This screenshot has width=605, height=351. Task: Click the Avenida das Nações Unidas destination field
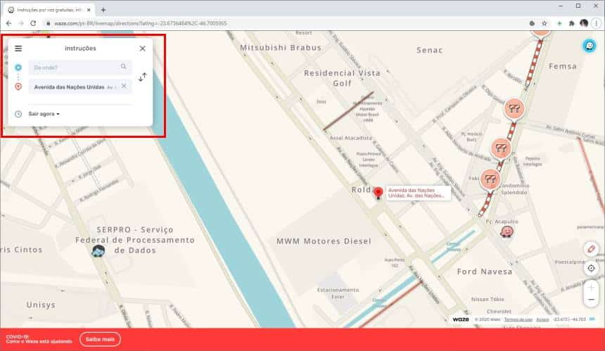tap(80, 87)
